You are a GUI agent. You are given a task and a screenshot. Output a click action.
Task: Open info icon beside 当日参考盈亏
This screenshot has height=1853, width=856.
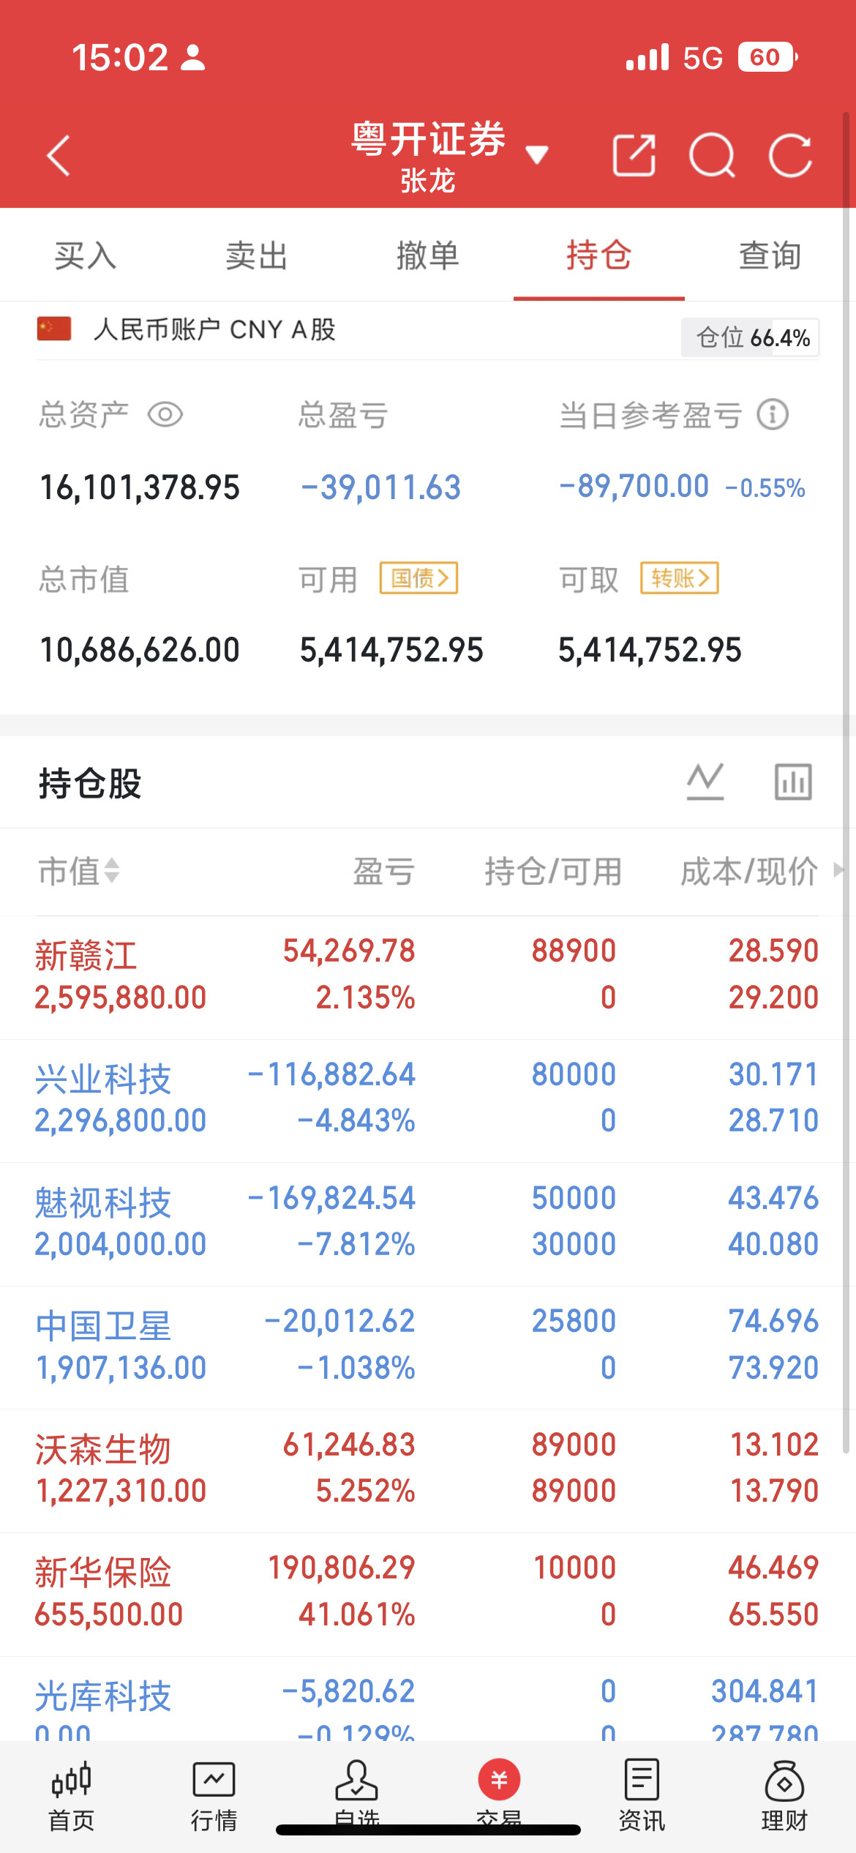click(x=773, y=415)
